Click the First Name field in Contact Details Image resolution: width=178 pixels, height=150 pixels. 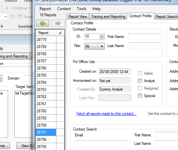[144, 37]
